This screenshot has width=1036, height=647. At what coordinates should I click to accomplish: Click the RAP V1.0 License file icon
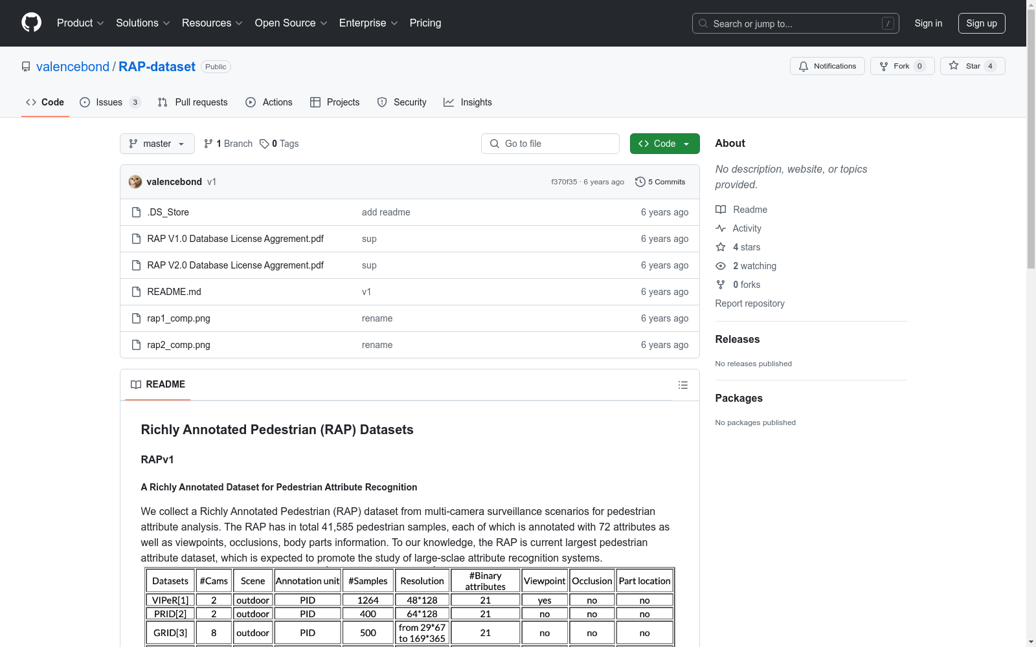[136, 239]
